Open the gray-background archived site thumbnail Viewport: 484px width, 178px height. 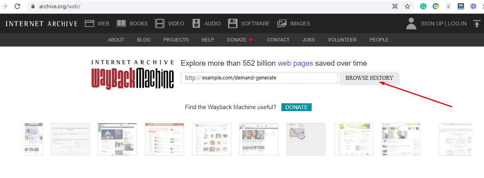[x=306, y=139]
